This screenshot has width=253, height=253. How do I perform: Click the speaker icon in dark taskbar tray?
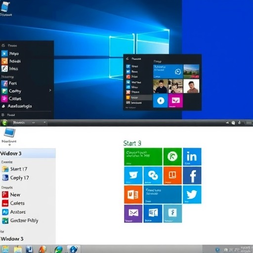click(227, 123)
